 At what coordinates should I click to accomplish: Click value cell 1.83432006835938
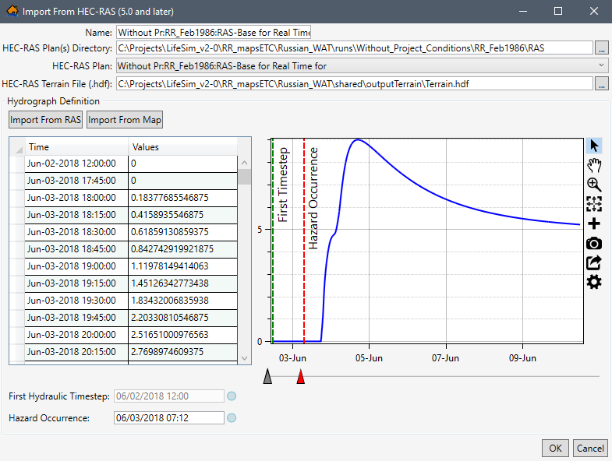[x=183, y=301]
